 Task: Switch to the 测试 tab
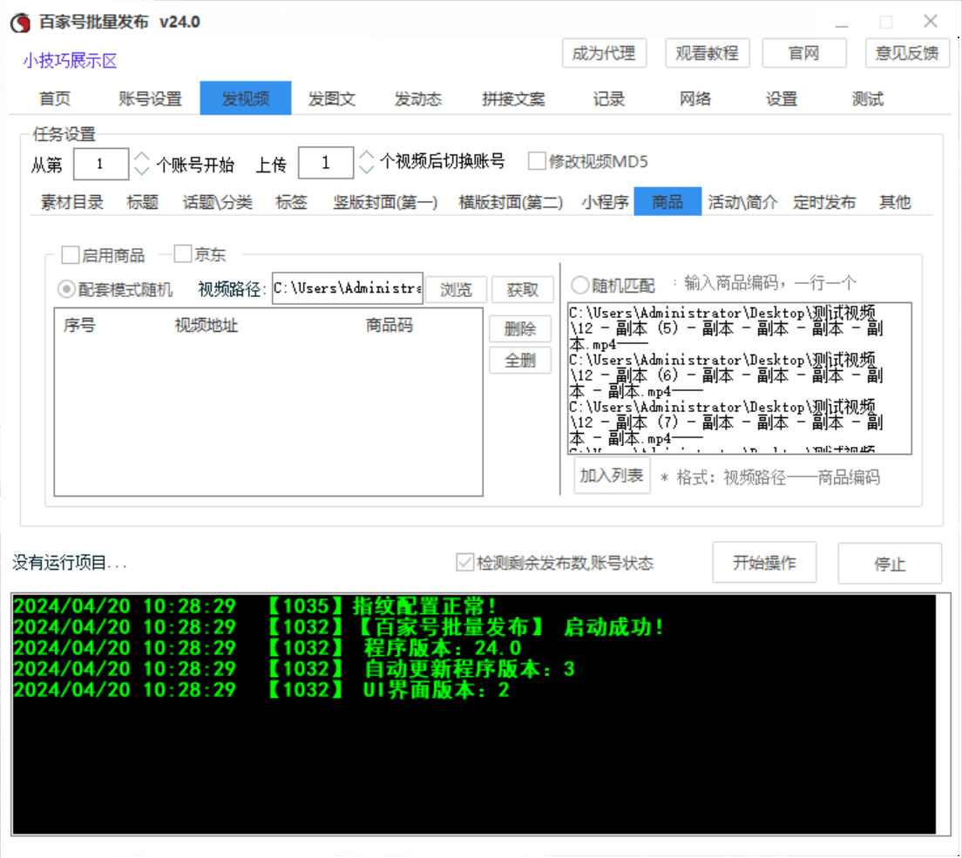(868, 98)
